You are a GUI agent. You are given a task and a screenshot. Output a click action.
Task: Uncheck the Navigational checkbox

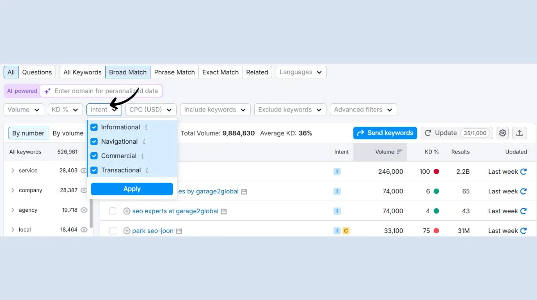click(94, 141)
